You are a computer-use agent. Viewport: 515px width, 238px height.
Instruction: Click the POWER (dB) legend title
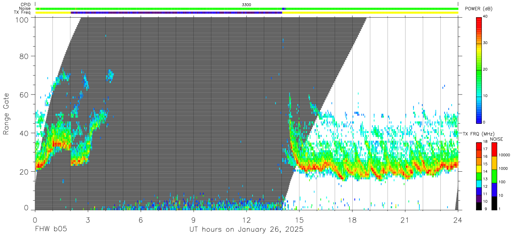coord(479,9)
